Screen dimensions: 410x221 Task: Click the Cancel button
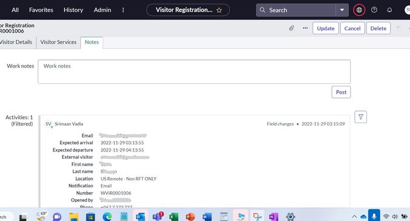[x=352, y=28]
